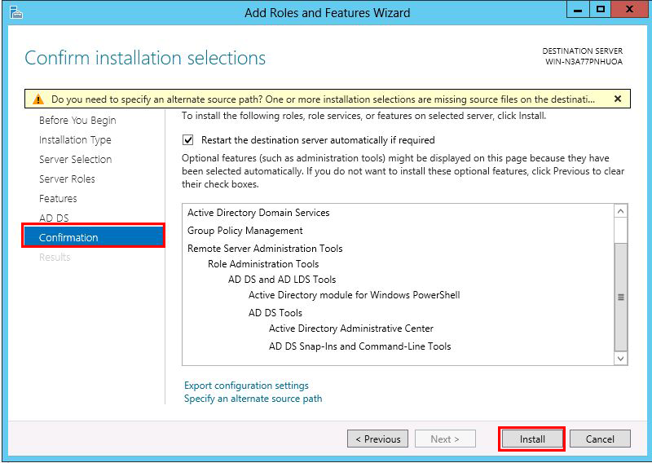Image resolution: width=652 pixels, height=463 pixels.
Task: Click the Cancel button
Action: point(600,439)
